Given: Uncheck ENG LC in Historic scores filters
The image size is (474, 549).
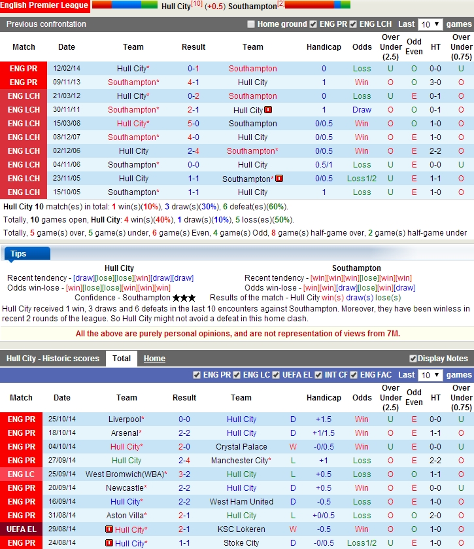Looking at the screenshot, I should (237, 375).
